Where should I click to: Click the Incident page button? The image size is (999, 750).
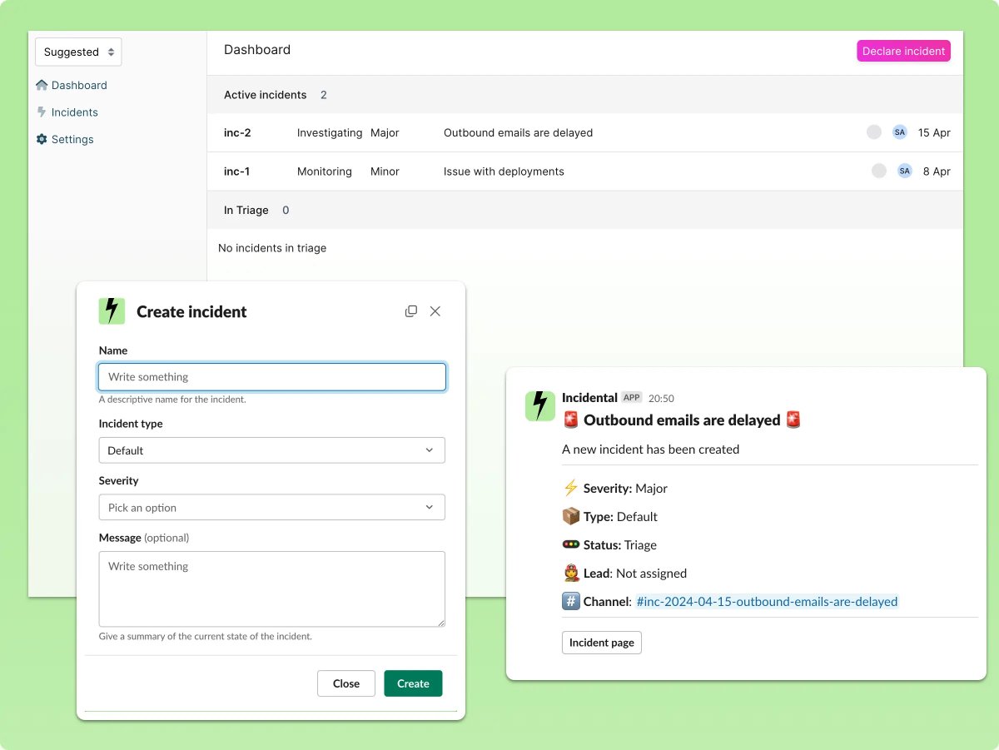point(601,642)
